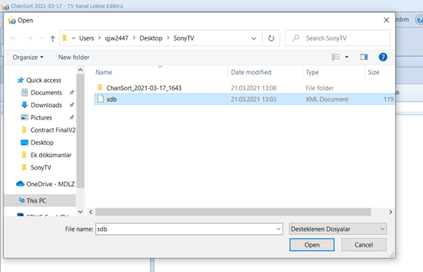Expand the address bar history dropdown

tap(254, 38)
